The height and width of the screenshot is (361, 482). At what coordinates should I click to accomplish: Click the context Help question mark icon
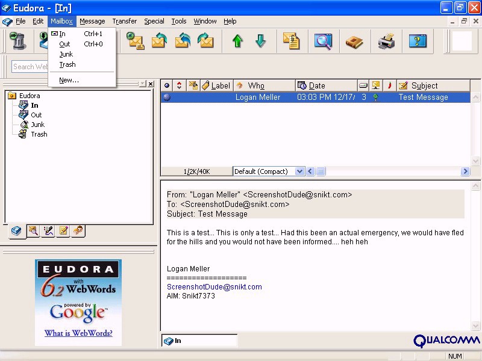coord(418,41)
